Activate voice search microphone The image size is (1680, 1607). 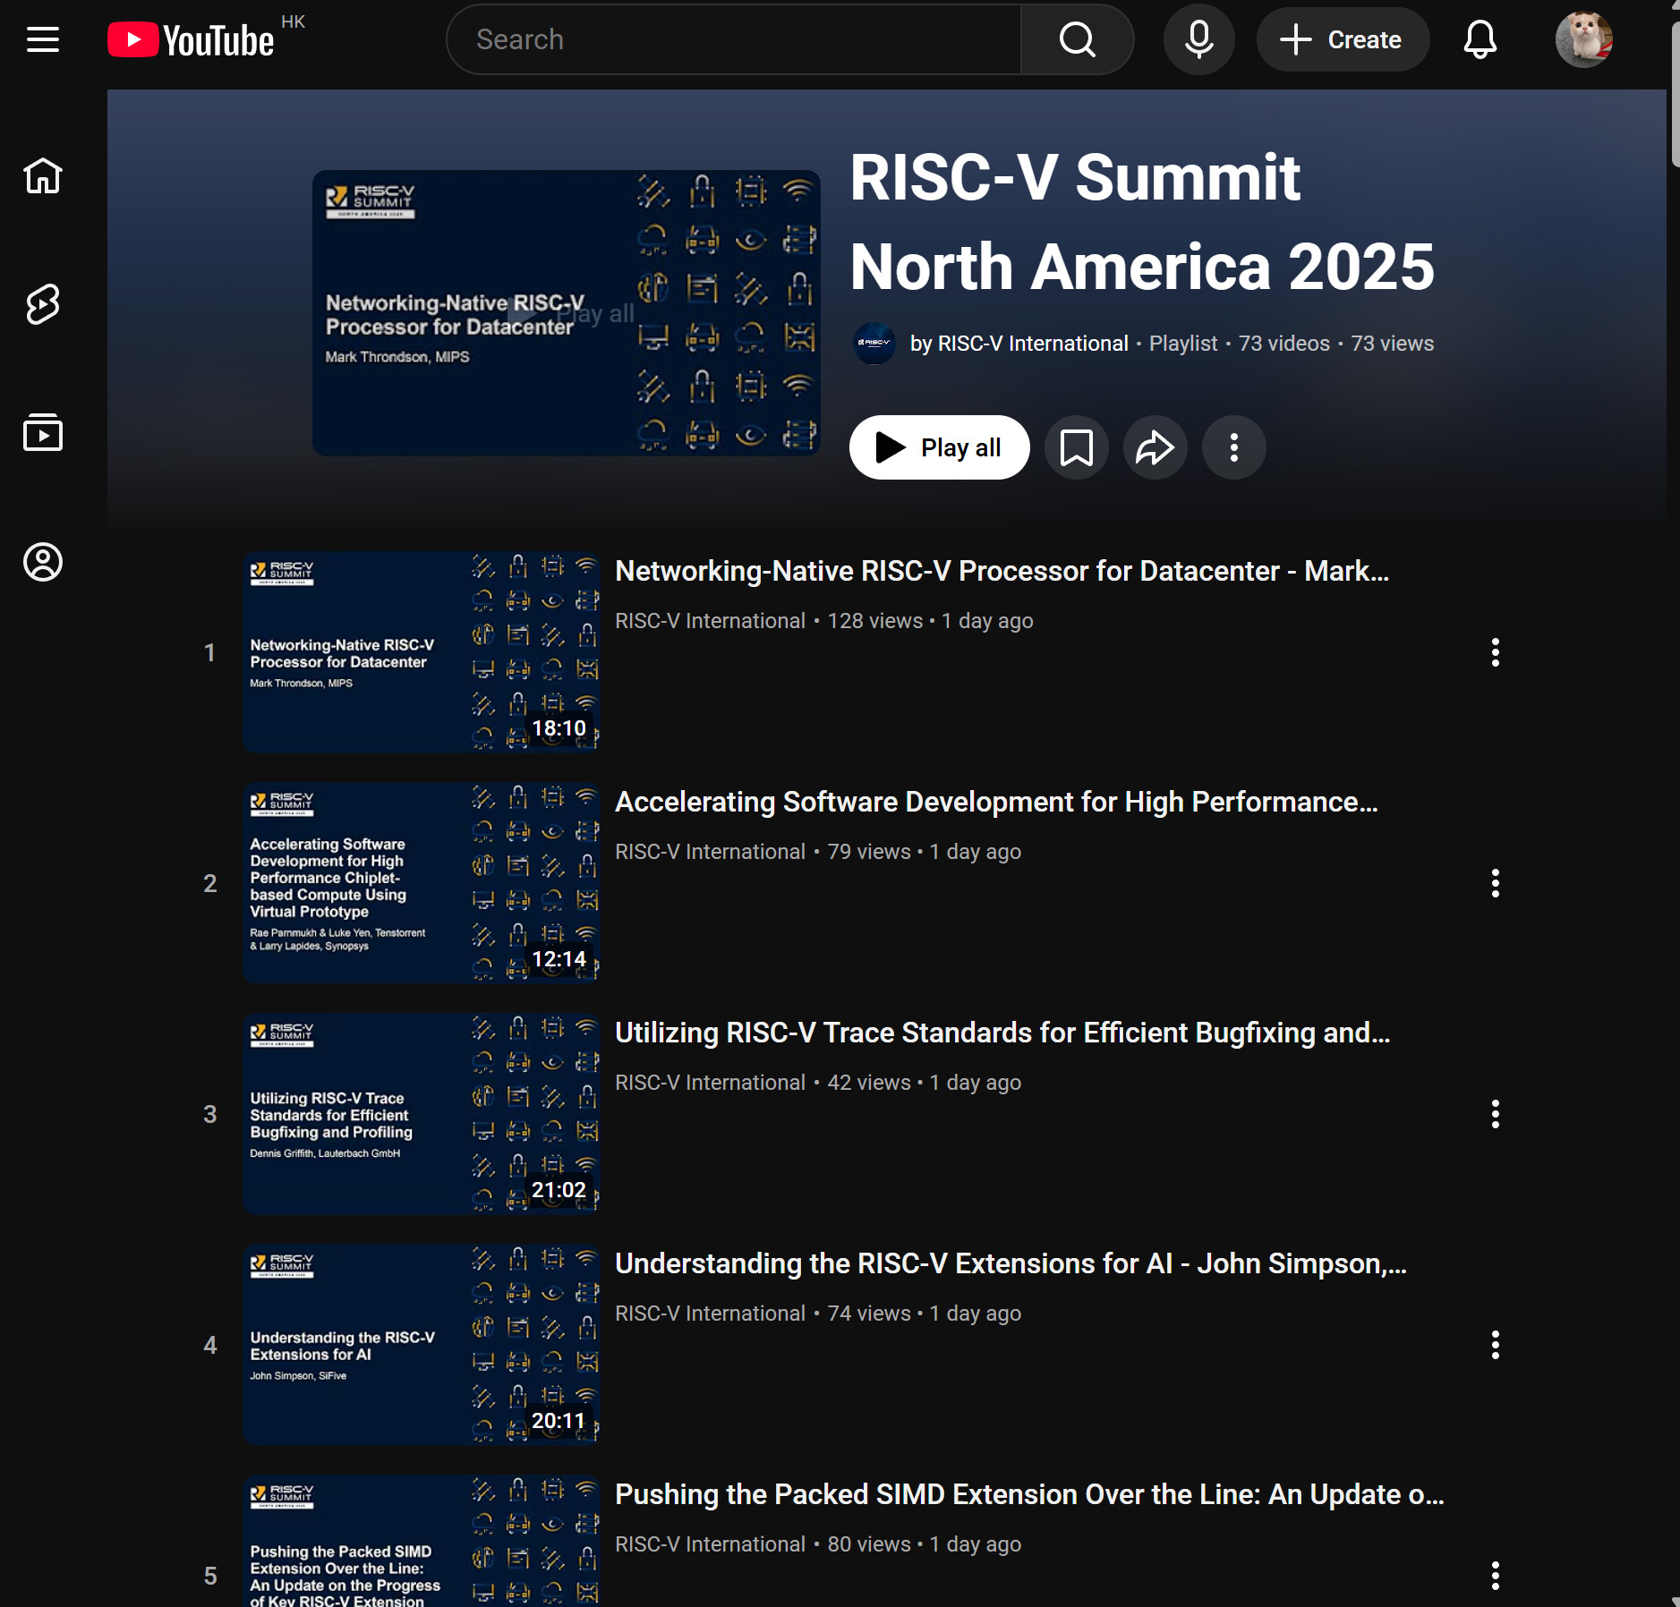[x=1198, y=39]
